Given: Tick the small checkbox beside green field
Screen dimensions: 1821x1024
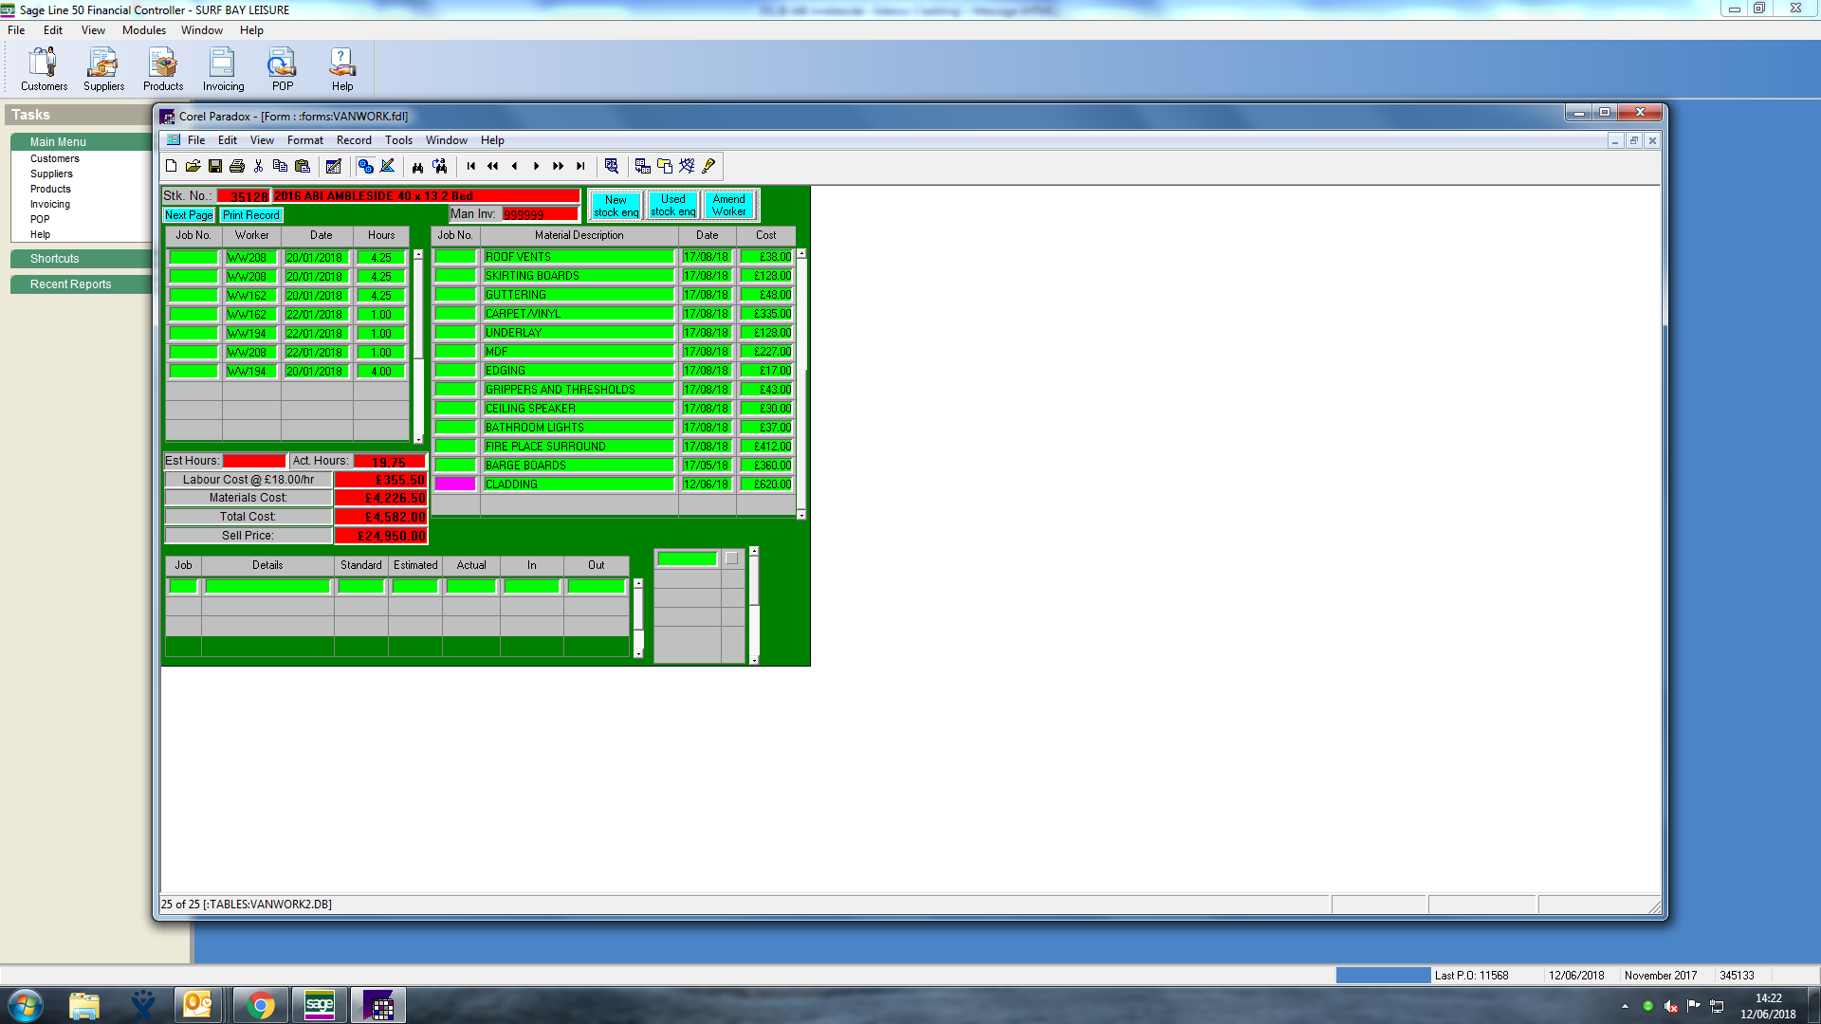Looking at the screenshot, I should pos(731,558).
